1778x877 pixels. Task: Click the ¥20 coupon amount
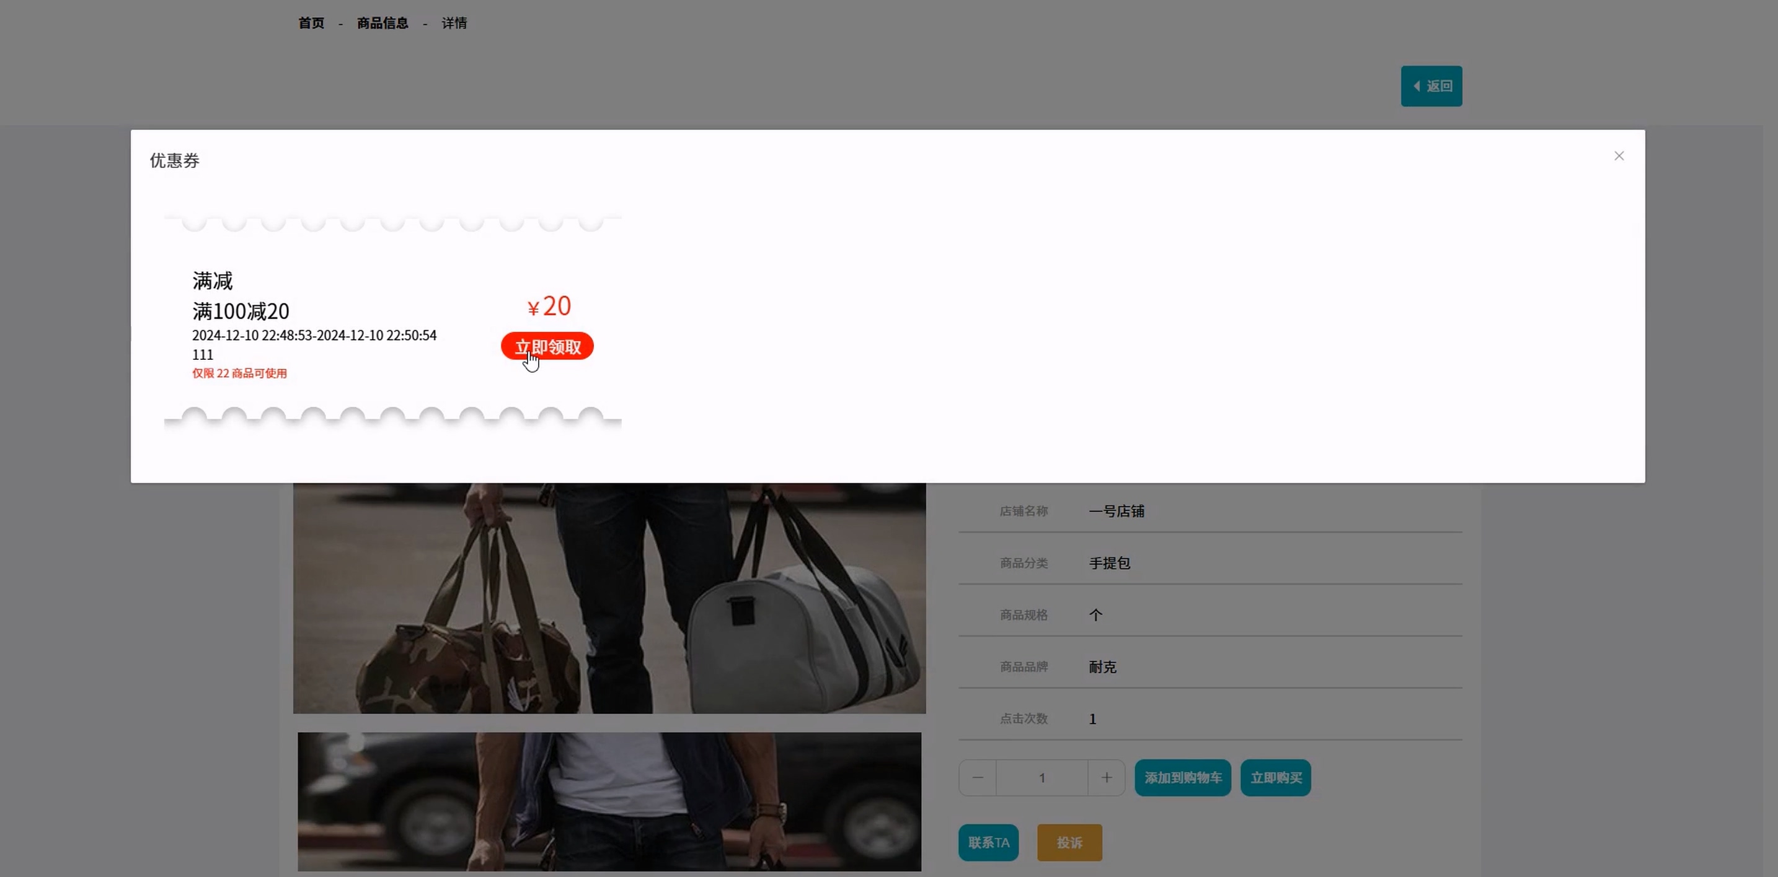point(549,306)
